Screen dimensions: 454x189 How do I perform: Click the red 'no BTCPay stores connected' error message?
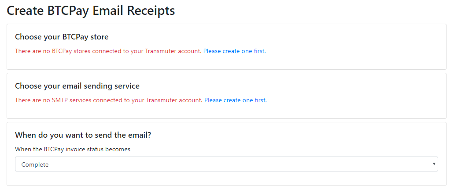pyautogui.click(x=108, y=51)
